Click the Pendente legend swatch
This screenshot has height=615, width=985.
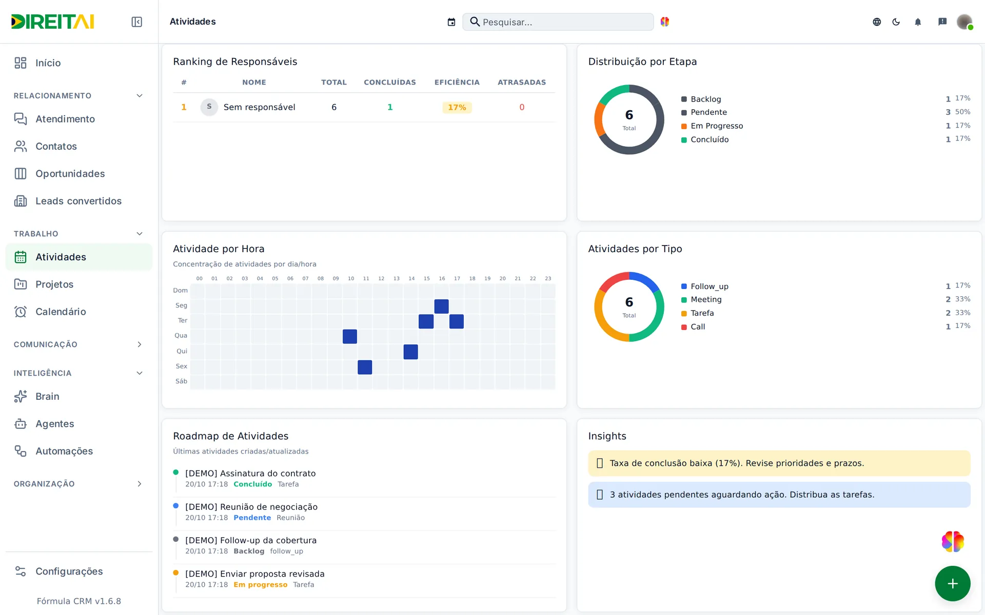[x=684, y=113]
